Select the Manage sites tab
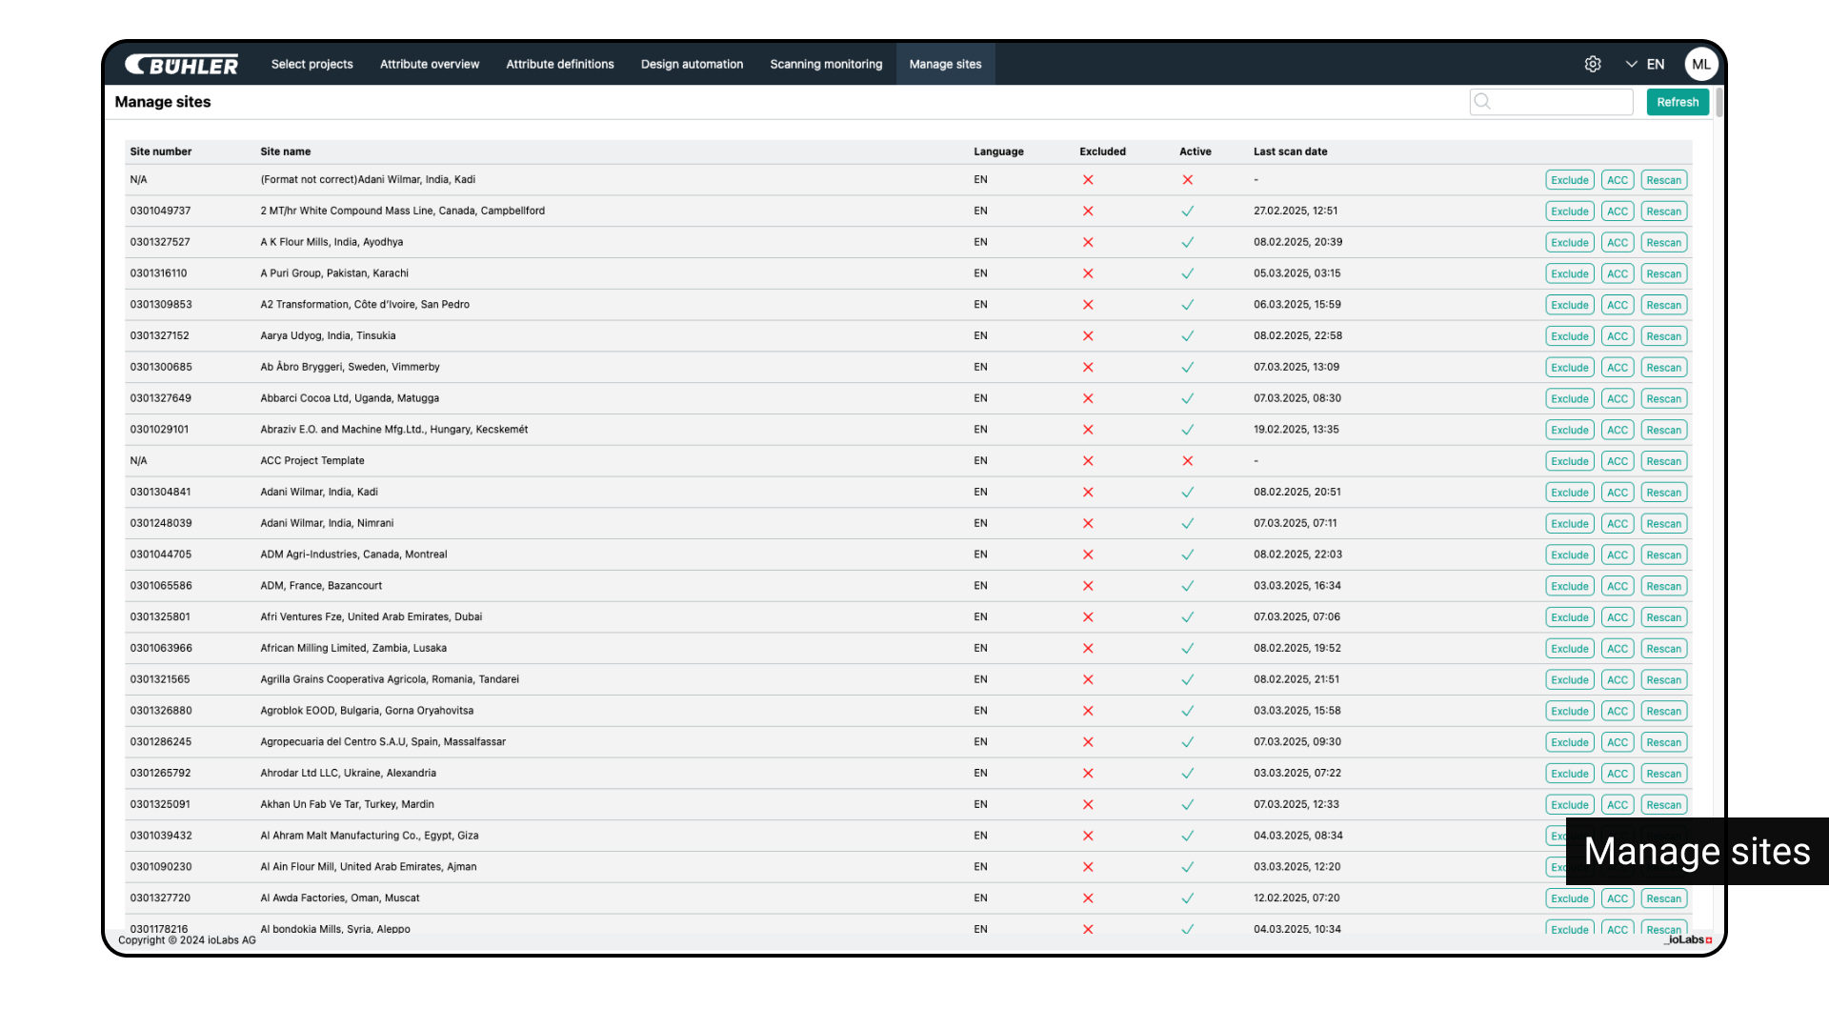The width and height of the screenshot is (1829, 1029). tap(945, 64)
